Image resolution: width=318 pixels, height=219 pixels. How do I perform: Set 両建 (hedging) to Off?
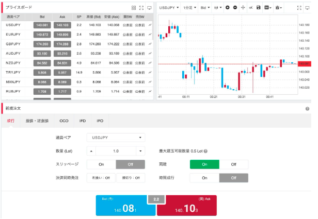tap(233, 164)
